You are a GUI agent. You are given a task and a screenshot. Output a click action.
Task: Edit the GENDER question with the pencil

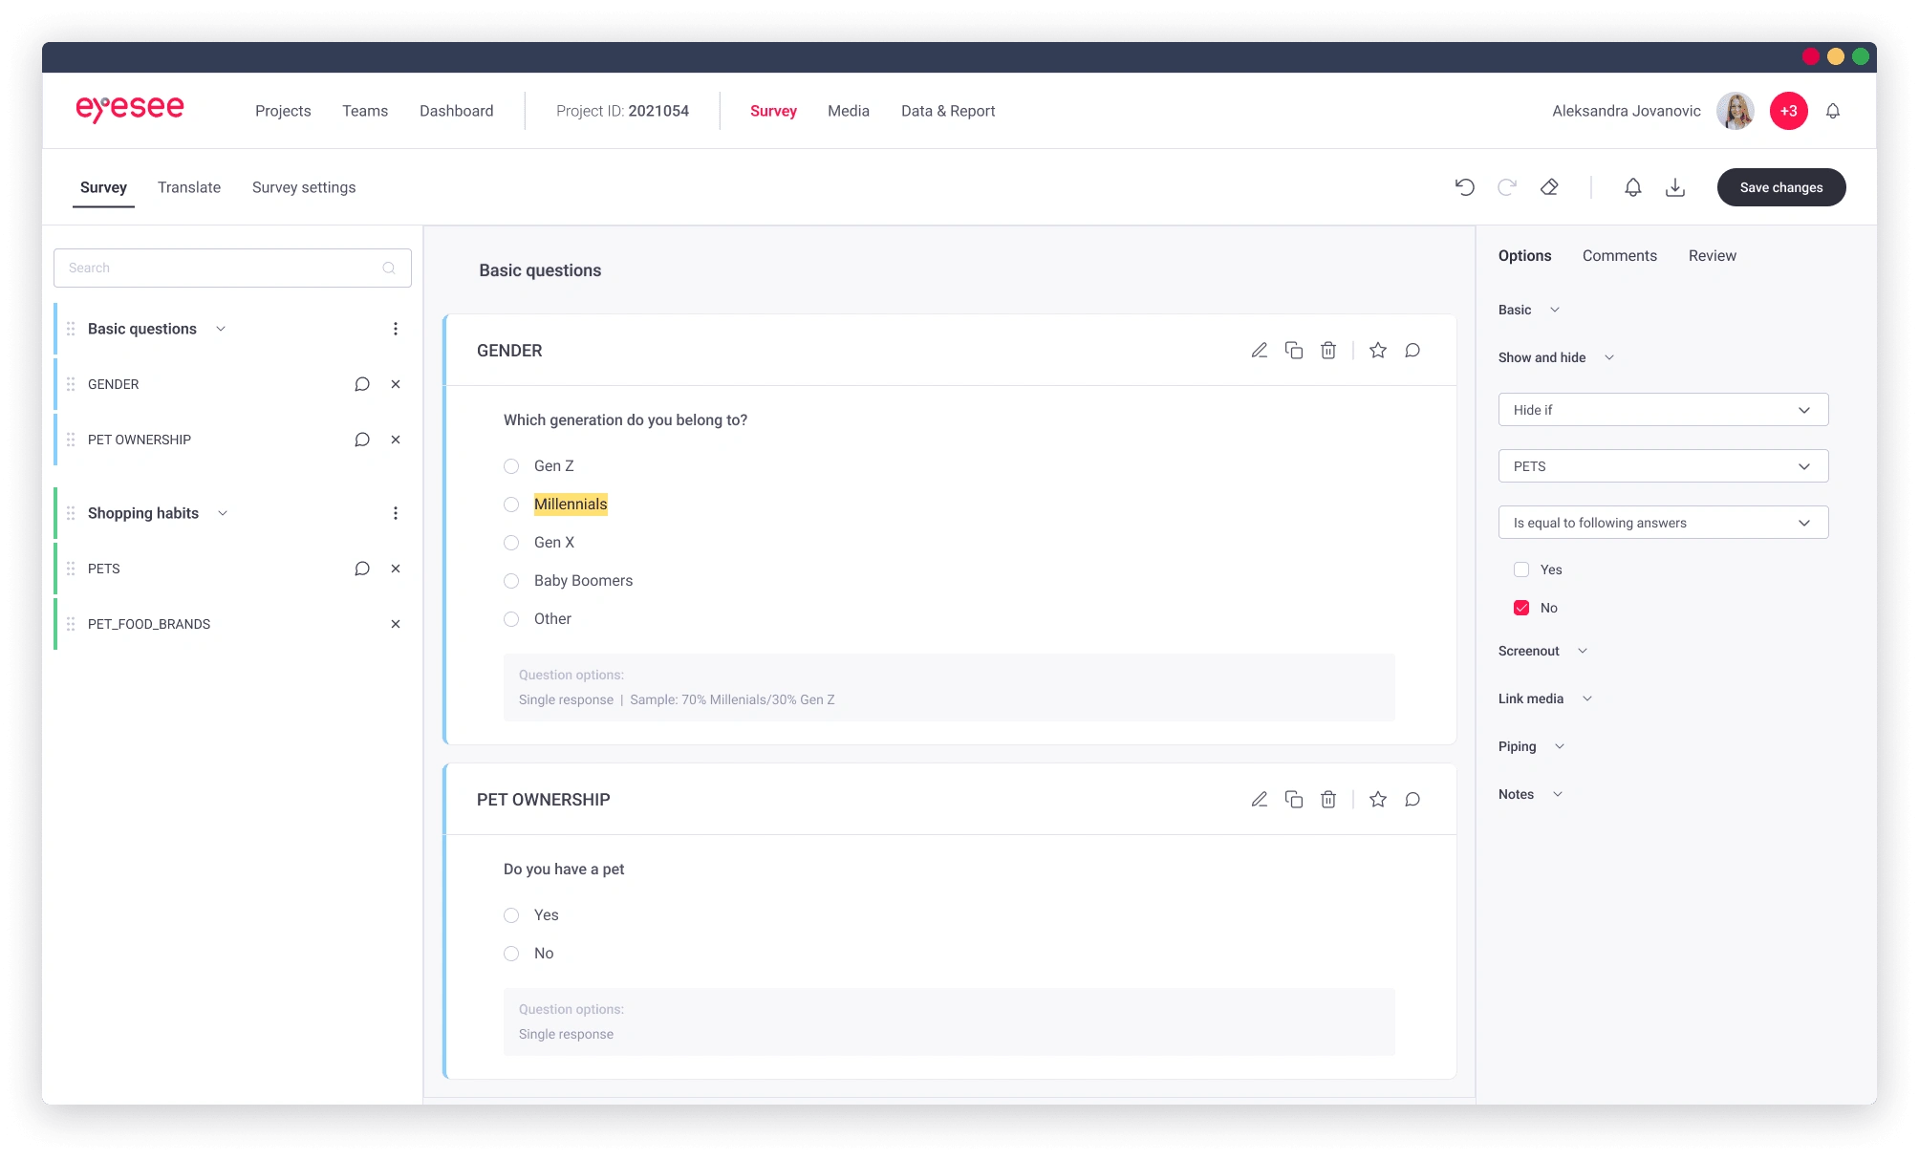(x=1260, y=351)
